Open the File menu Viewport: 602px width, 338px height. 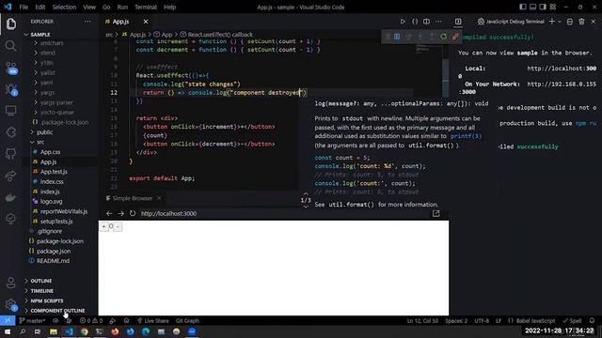coord(24,7)
